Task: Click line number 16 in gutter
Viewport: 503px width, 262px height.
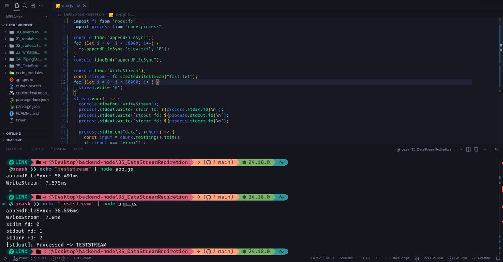Action: (x=63, y=104)
